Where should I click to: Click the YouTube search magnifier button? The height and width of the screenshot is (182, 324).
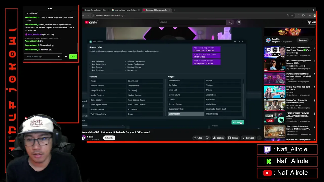click(x=230, y=22)
